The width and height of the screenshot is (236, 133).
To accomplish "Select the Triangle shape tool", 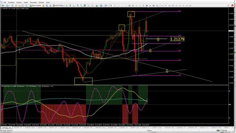I will (150, 6).
